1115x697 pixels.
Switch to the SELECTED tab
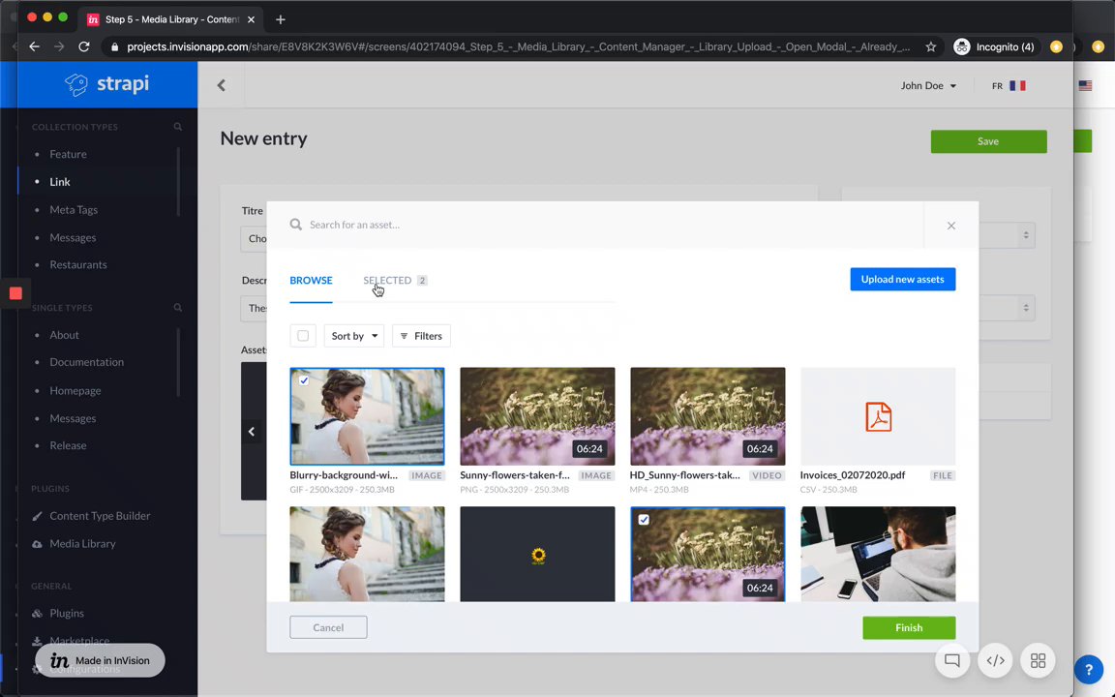click(395, 280)
